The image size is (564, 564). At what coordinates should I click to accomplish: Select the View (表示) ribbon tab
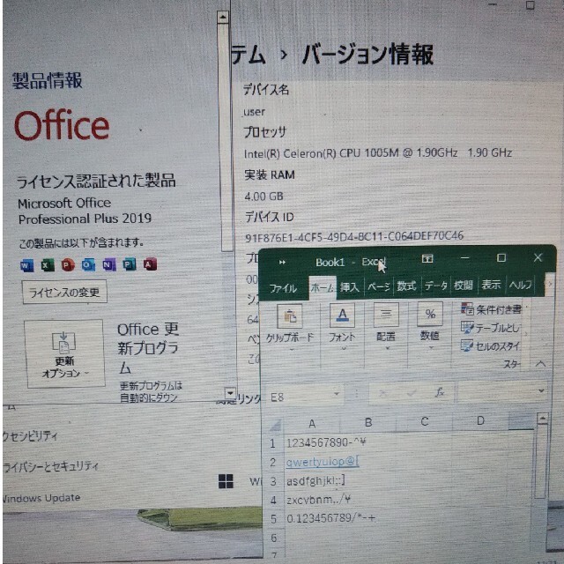[x=491, y=285]
